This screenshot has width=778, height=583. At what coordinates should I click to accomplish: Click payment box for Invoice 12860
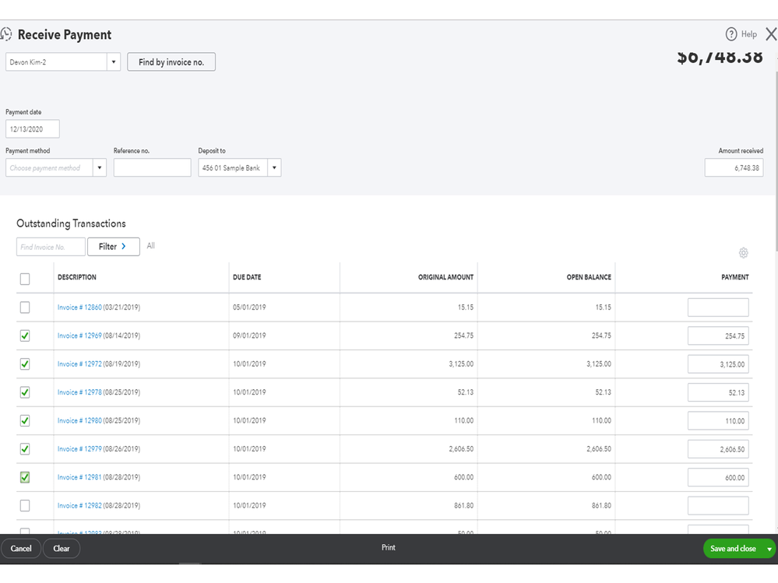click(x=718, y=307)
